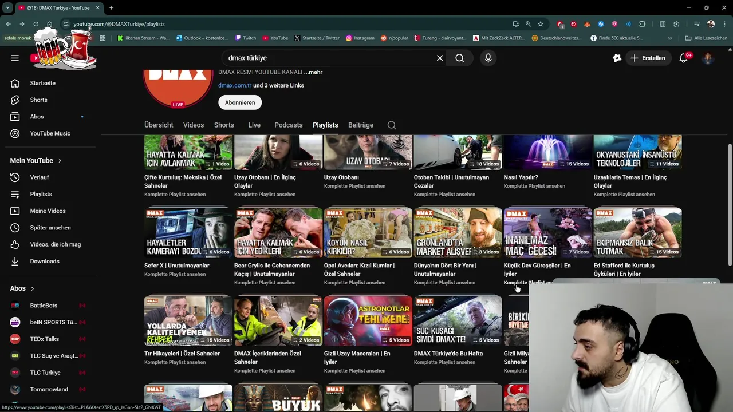
Task: Open the Tomorrowland subscription
Action: click(48, 389)
